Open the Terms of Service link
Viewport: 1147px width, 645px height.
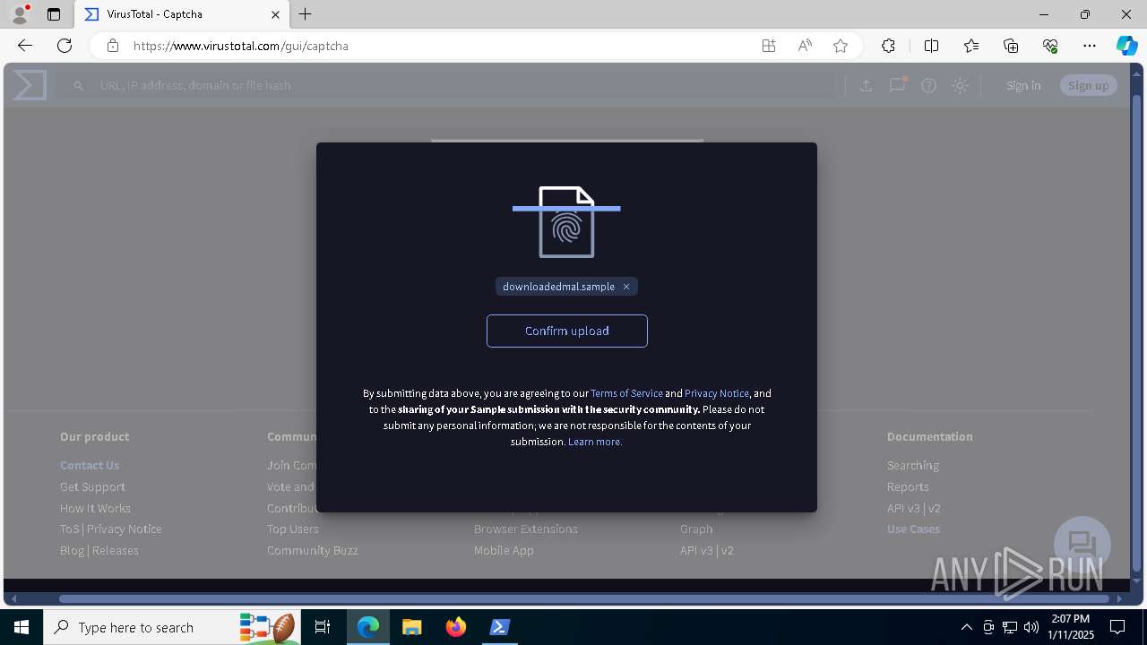(626, 393)
